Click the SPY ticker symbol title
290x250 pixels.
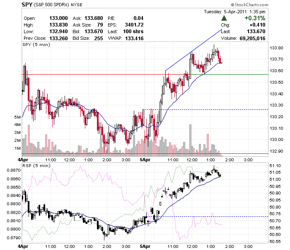pyautogui.click(x=27, y=5)
